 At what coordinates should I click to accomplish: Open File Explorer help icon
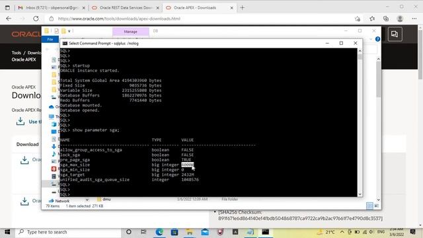(377, 40)
